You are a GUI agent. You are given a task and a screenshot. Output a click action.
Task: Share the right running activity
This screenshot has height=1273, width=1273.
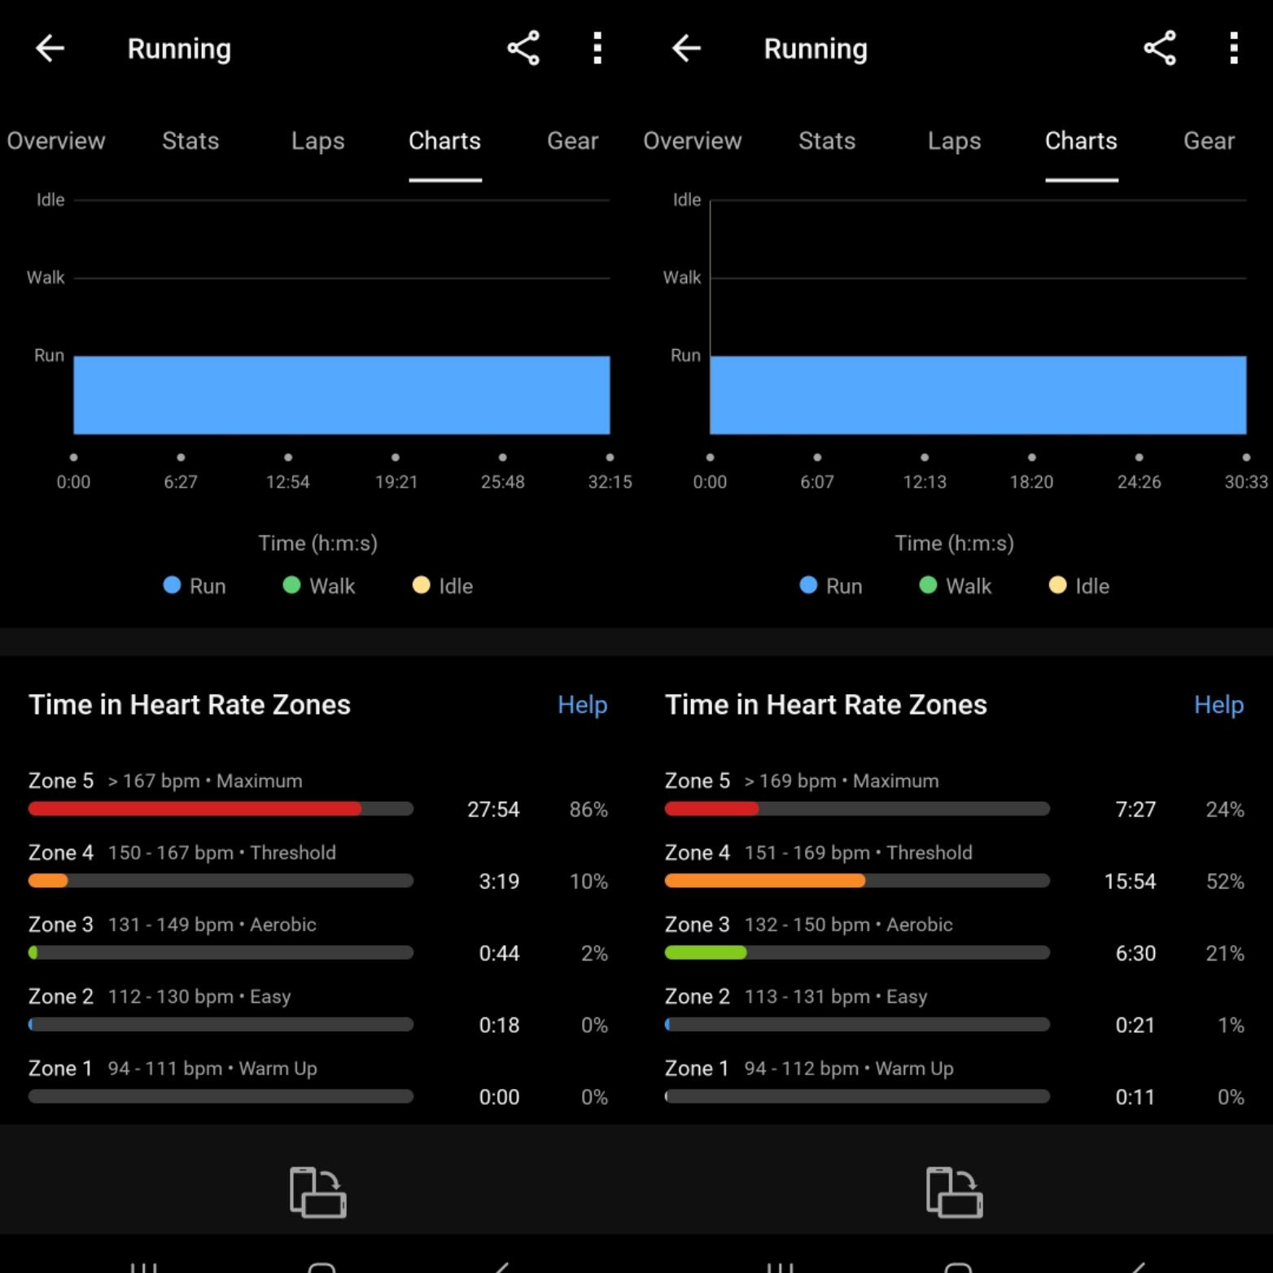coord(1160,49)
